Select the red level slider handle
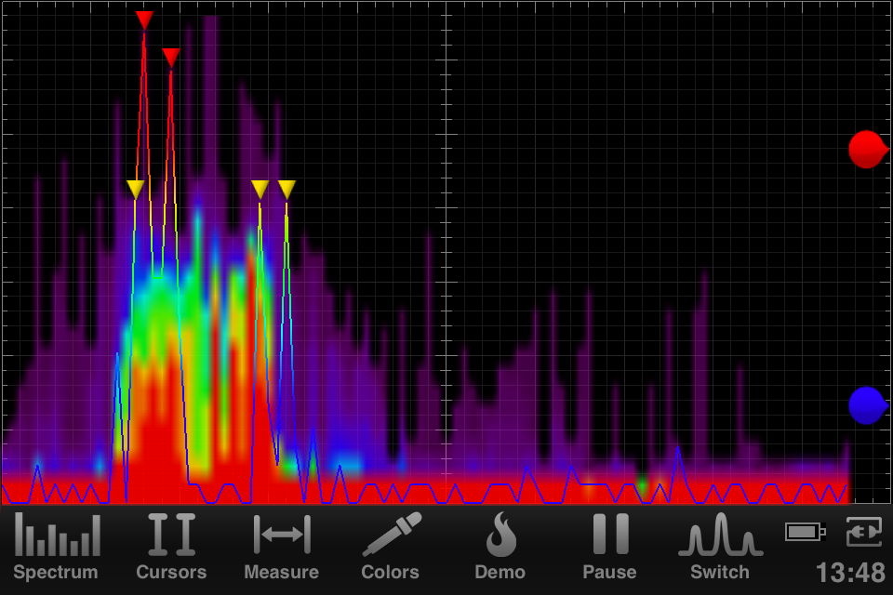Viewport: 893px width, 595px height. (868, 150)
